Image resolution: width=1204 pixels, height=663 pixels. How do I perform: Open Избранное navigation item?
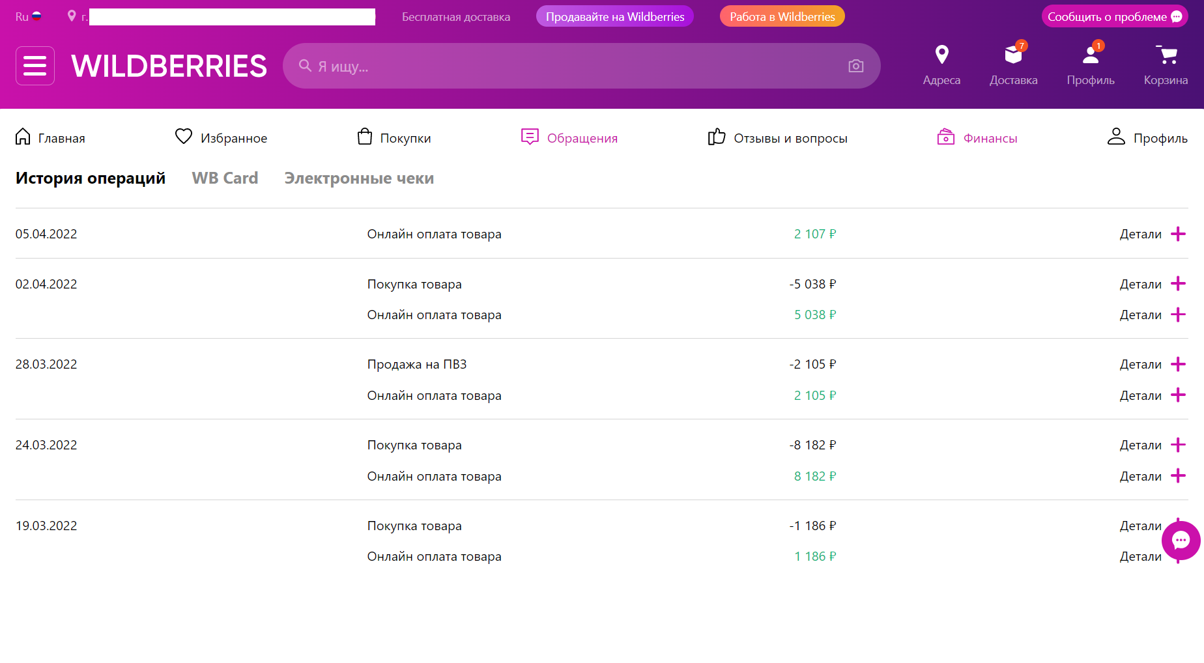click(x=222, y=138)
